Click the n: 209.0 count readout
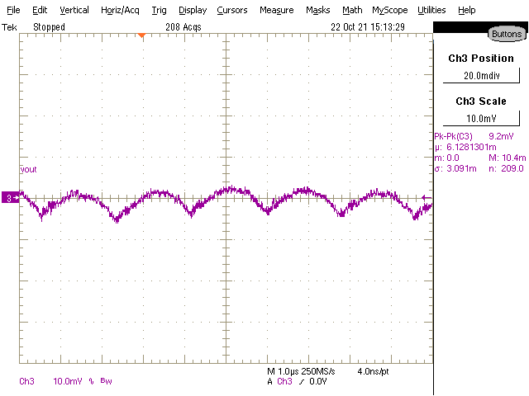Viewport: 529px width, 396px height. click(x=506, y=168)
